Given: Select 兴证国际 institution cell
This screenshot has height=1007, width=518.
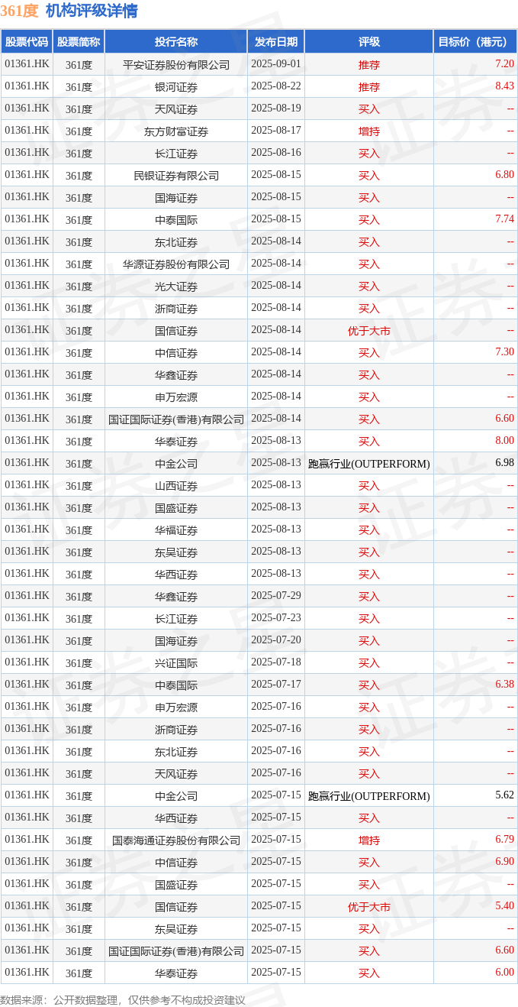Looking at the screenshot, I should (x=176, y=663).
